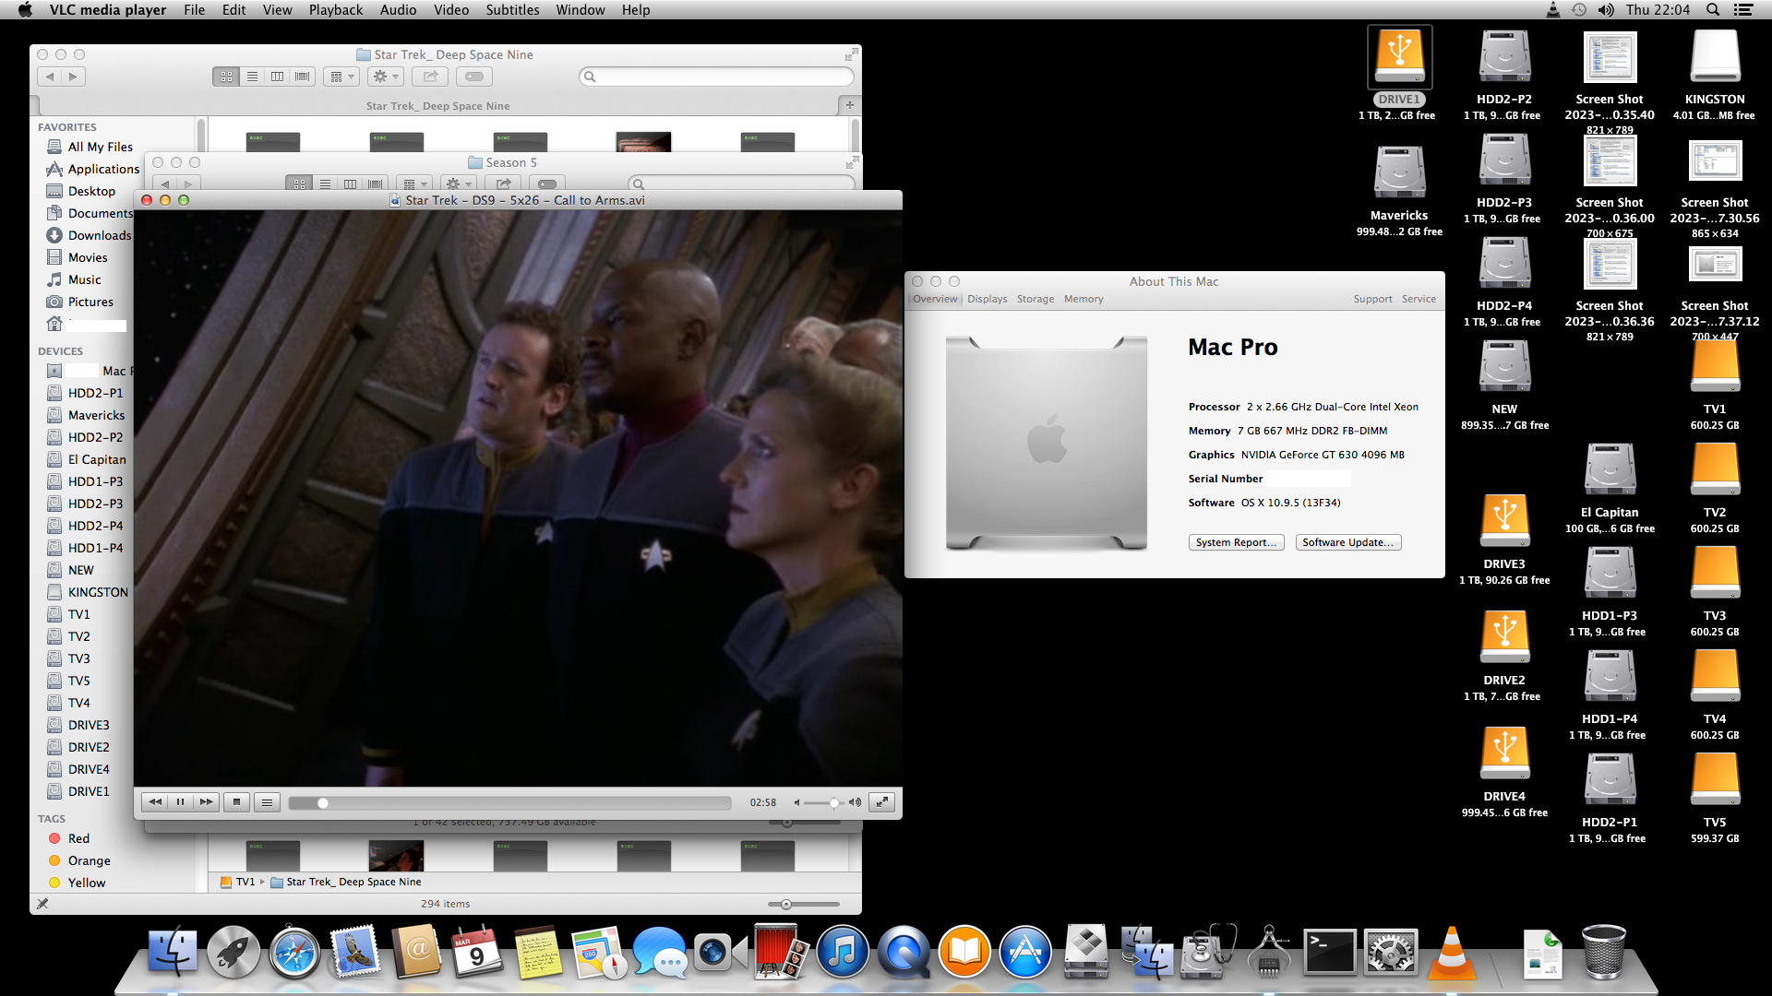Open Finder action gear dropdown
1772x996 pixels.
[x=385, y=77]
